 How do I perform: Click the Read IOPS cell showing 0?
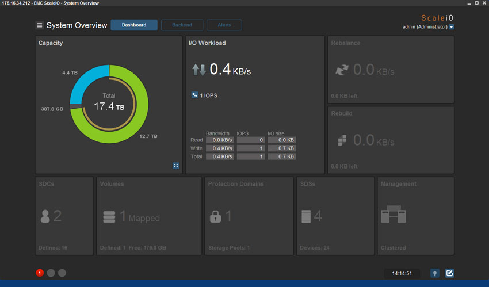[251, 140]
